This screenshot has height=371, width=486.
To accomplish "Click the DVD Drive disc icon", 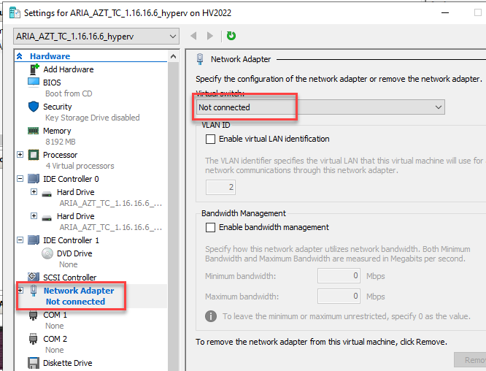I will point(47,253).
